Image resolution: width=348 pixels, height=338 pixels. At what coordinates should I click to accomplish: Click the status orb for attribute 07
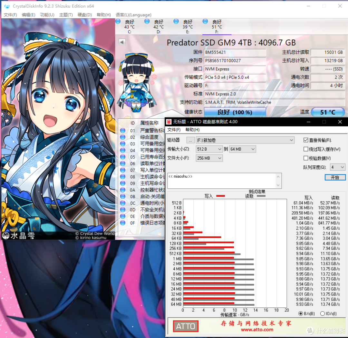pos(123,170)
